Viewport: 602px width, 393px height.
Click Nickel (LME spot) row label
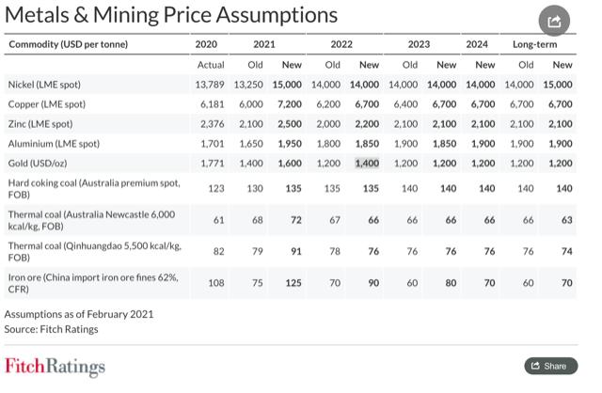click(x=44, y=85)
